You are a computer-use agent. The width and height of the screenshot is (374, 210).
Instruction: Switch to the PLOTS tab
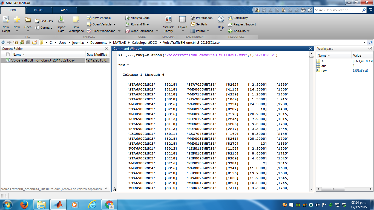point(39,10)
